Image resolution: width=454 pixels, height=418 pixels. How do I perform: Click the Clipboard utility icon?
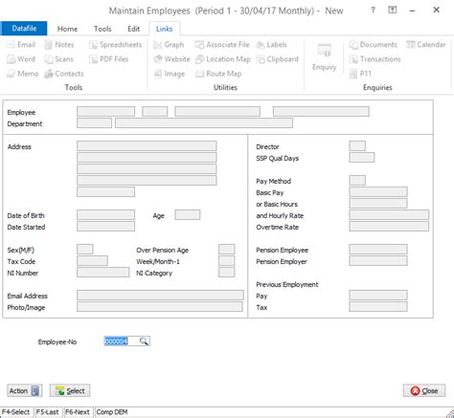pos(261,59)
